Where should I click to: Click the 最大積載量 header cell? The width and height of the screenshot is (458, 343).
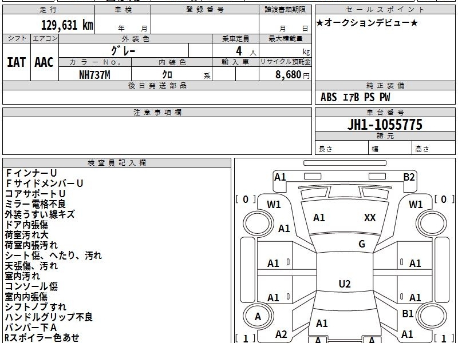[x=285, y=38]
